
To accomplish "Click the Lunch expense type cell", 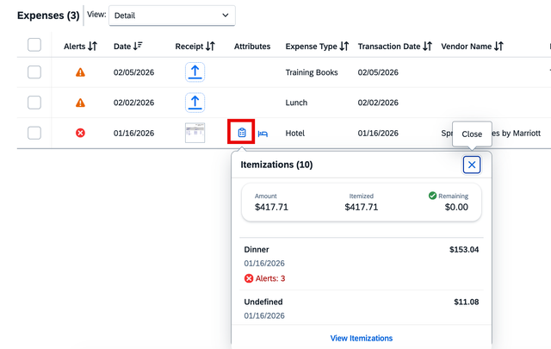I will (x=296, y=103).
